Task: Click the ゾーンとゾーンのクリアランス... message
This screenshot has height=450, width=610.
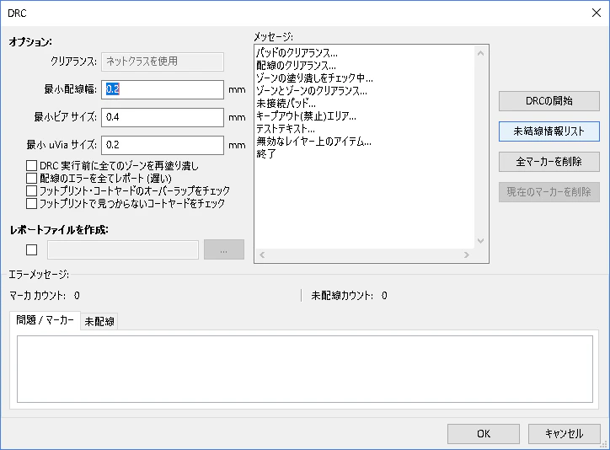Action: click(x=311, y=91)
